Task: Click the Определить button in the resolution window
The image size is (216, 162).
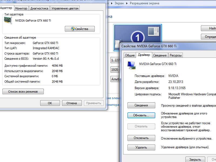Action: (208, 37)
